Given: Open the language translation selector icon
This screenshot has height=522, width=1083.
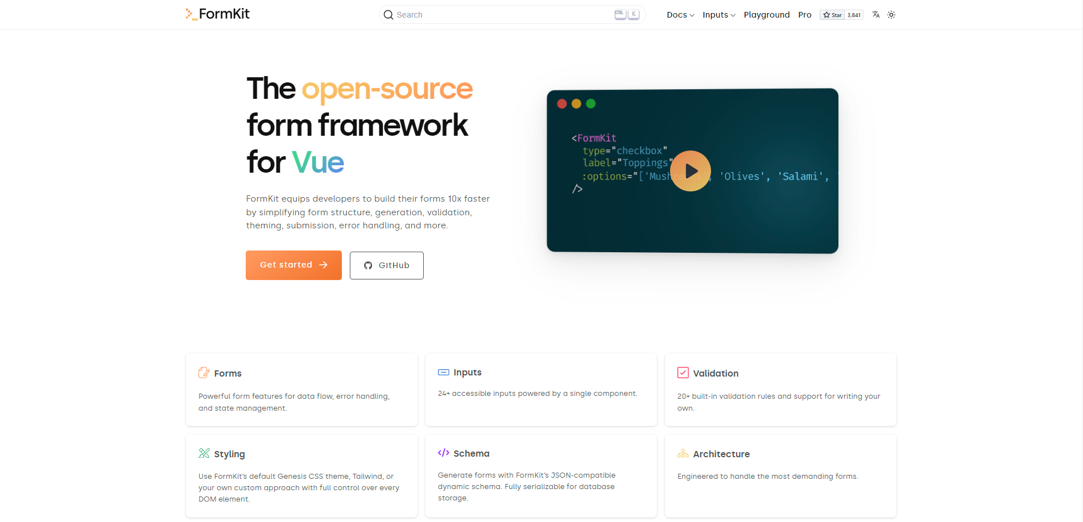Looking at the screenshot, I should 876,15.
